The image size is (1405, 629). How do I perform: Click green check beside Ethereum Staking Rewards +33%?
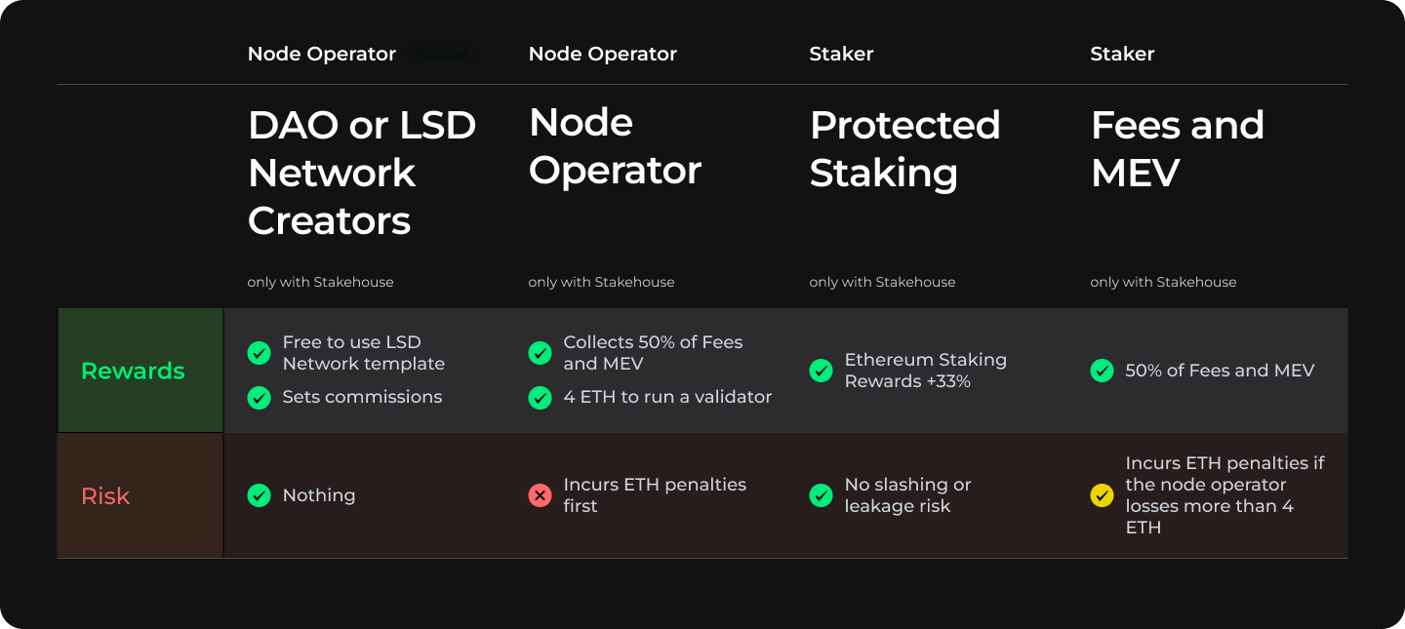(821, 371)
